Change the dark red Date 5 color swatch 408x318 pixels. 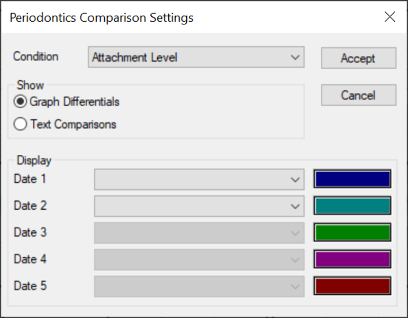pyautogui.click(x=352, y=286)
